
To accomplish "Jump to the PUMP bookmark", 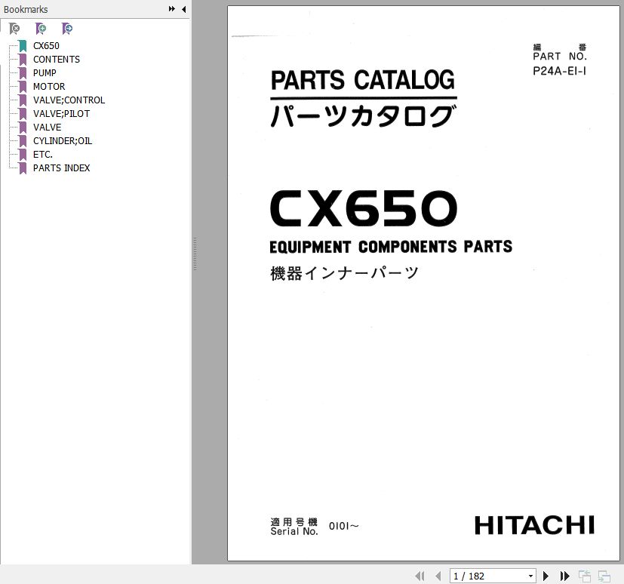I will pyautogui.click(x=45, y=72).
